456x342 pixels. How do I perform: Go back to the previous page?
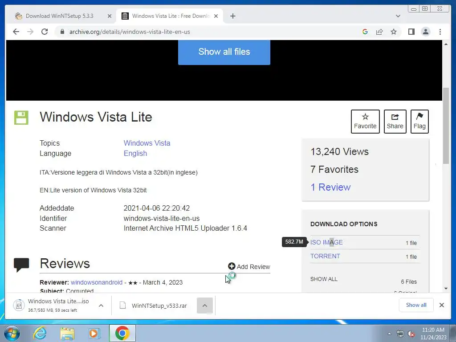click(x=16, y=32)
